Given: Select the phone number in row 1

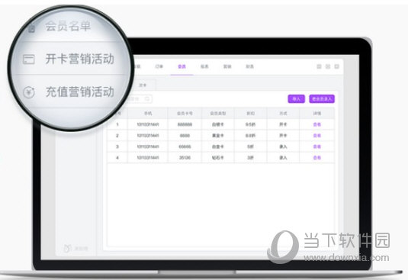Looking at the screenshot, I should (148, 124).
